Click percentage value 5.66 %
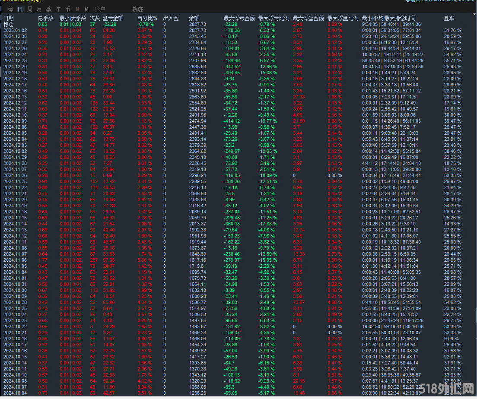The image size is (477, 399). point(145,260)
